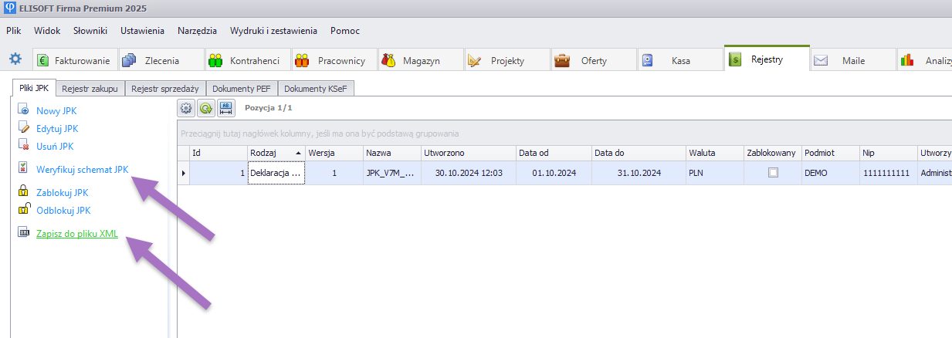Image resolution: width=952 pixels, height=338 pixels.
Task: Click the Usuń JPK delete icon
Action: (23, 145)
